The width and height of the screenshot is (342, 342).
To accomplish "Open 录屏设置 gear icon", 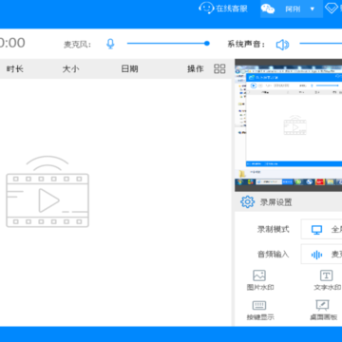I will (x=247, y=201).
